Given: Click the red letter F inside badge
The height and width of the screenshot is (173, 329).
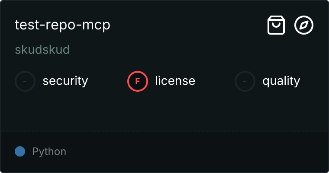Looking at the screenshot, I should 137,81.
